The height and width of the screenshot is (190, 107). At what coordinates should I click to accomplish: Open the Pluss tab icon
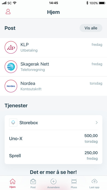[x=74, y=182]
